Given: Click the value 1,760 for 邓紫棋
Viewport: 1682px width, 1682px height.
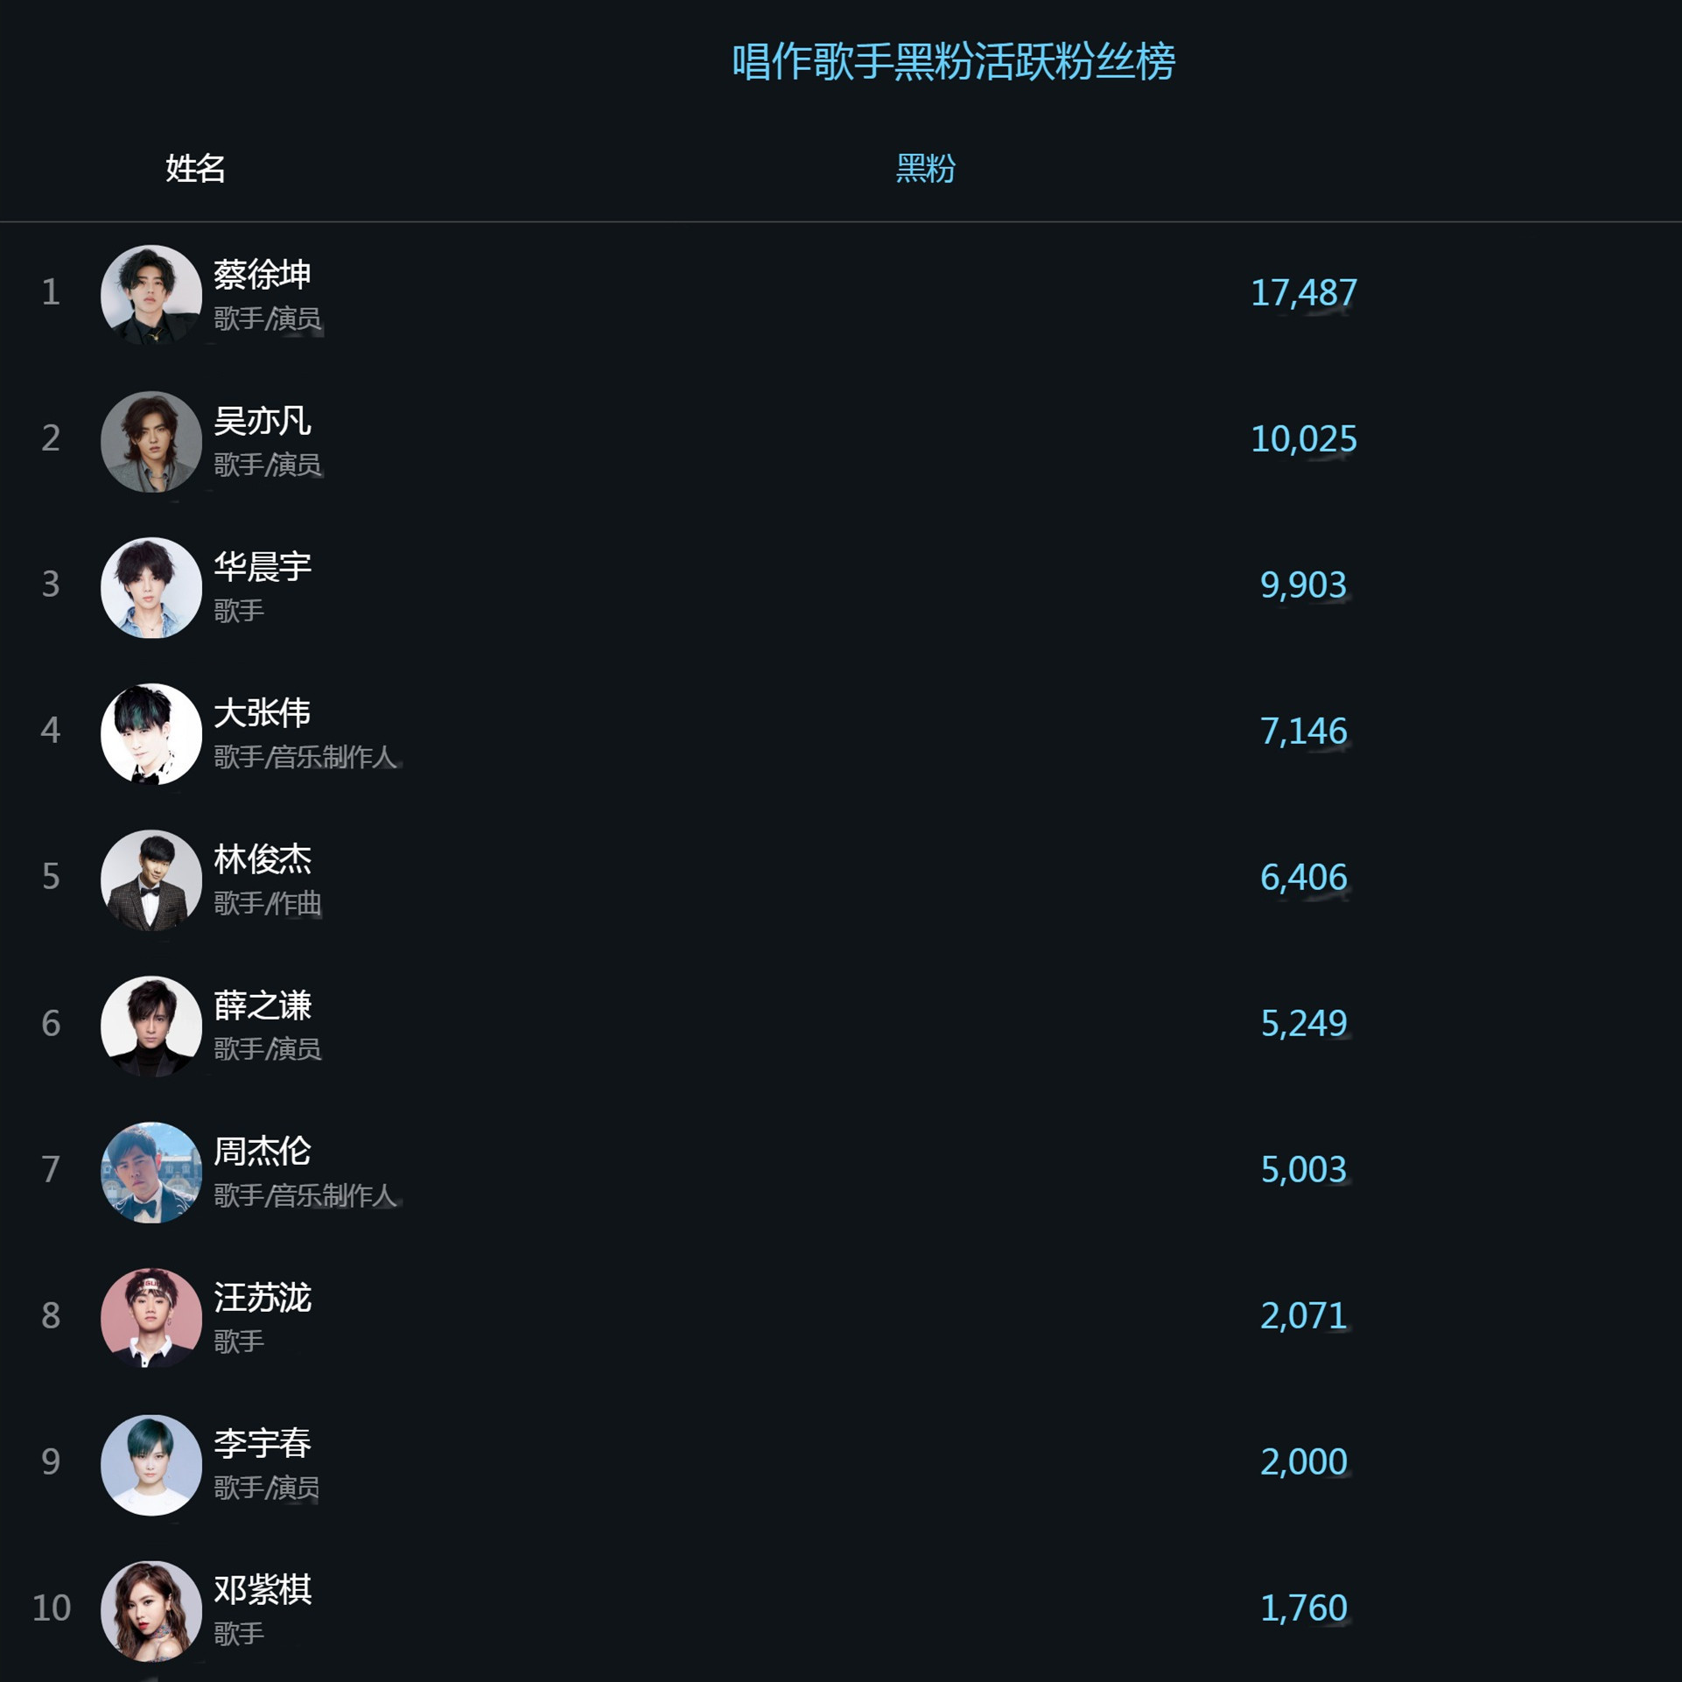Looking at the screenshot, I should click(x=1305, y=1608).
